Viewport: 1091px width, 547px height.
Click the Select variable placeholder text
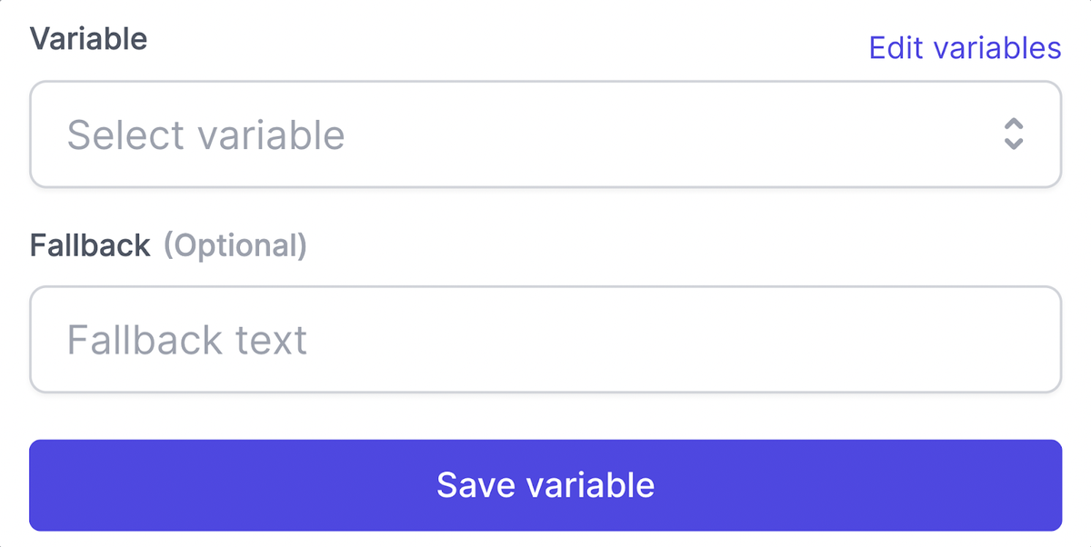coord(206,135)
